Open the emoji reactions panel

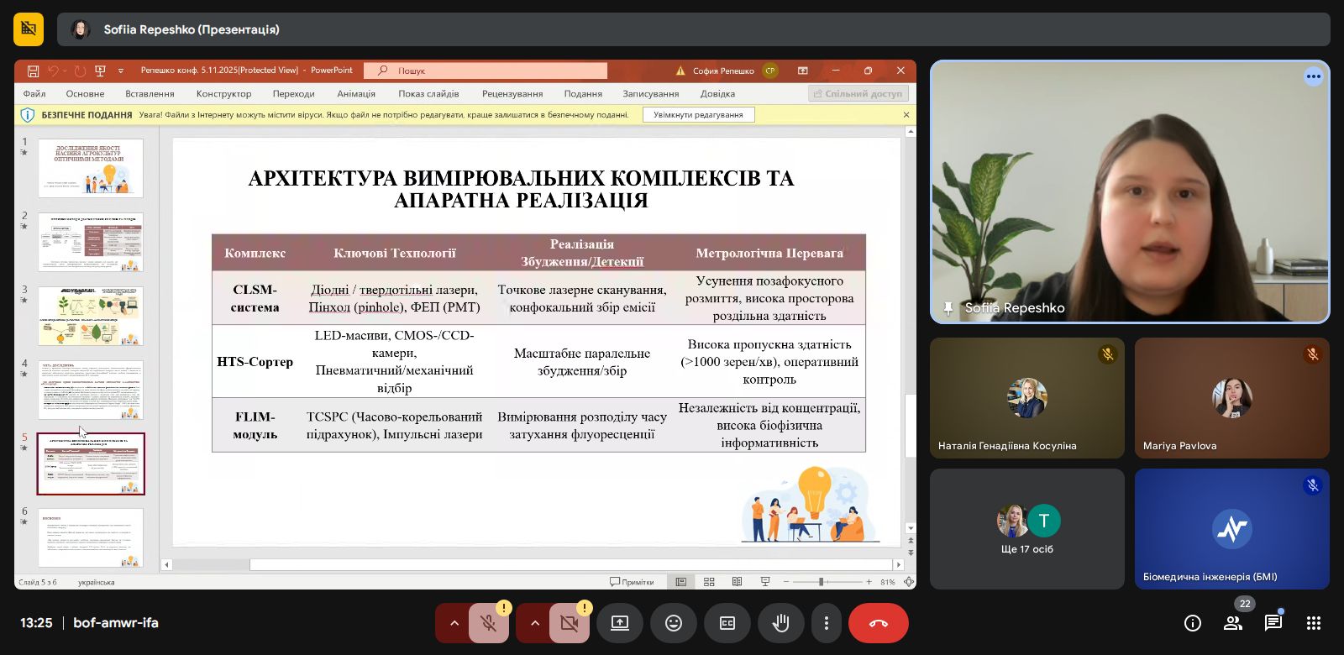point(674,623)
